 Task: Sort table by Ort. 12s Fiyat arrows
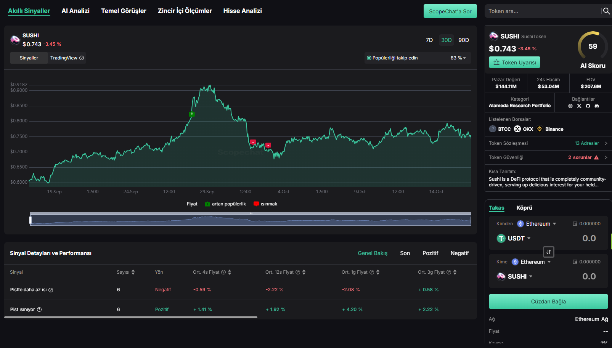click(304, 272)
